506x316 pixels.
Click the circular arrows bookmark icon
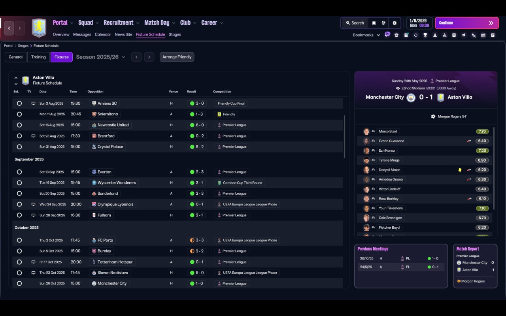[415, 35]
